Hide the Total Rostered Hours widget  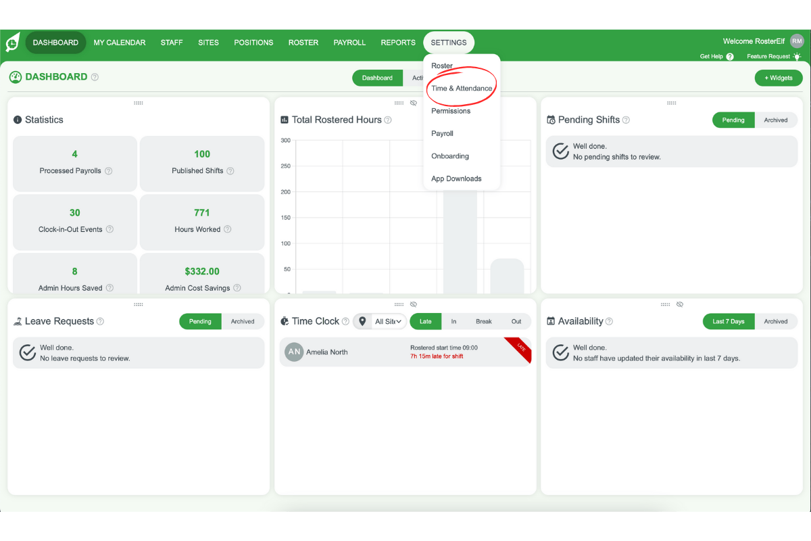click(413, 103)
